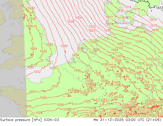The image size is (163, 126).
Task: Click the 1014 label over Denmark
Action: click(128, 7)
